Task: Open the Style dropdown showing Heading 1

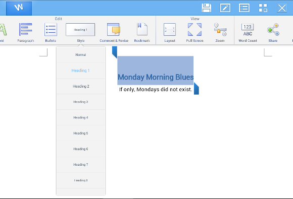Action: pyautogui.click(x=80, y=32)
